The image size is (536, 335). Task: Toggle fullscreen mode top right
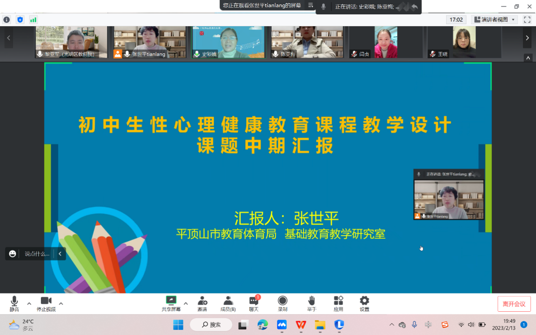tap(526, 19)
